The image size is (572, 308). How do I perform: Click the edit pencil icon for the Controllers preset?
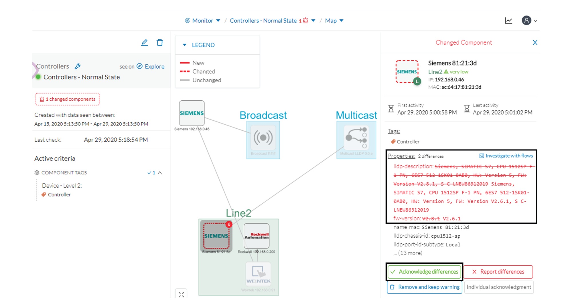(145, 42)
